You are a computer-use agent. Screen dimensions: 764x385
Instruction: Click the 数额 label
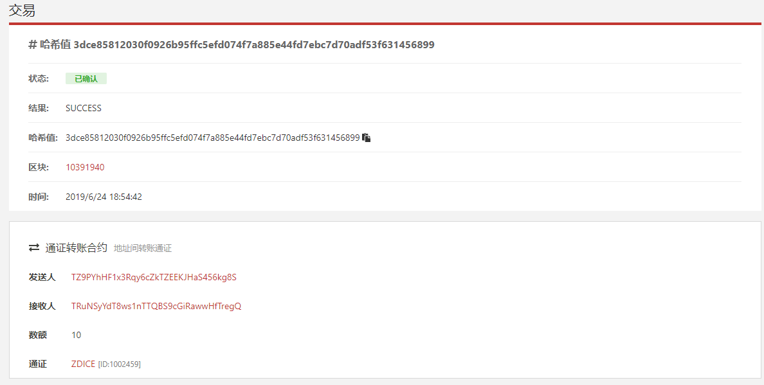click(x=37, y=336)
